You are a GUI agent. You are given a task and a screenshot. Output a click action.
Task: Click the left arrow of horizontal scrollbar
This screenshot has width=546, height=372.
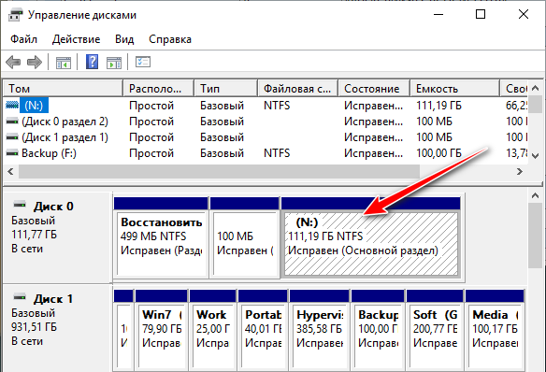coord(10,172)
